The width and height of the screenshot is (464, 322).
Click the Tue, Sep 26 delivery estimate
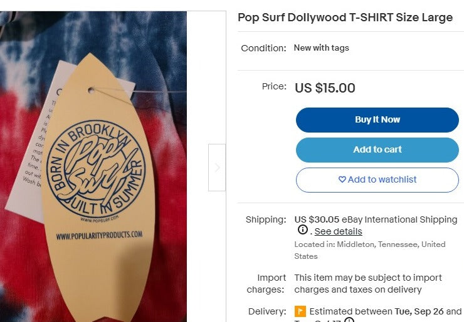pyautogui.click(x=420, y=311)
